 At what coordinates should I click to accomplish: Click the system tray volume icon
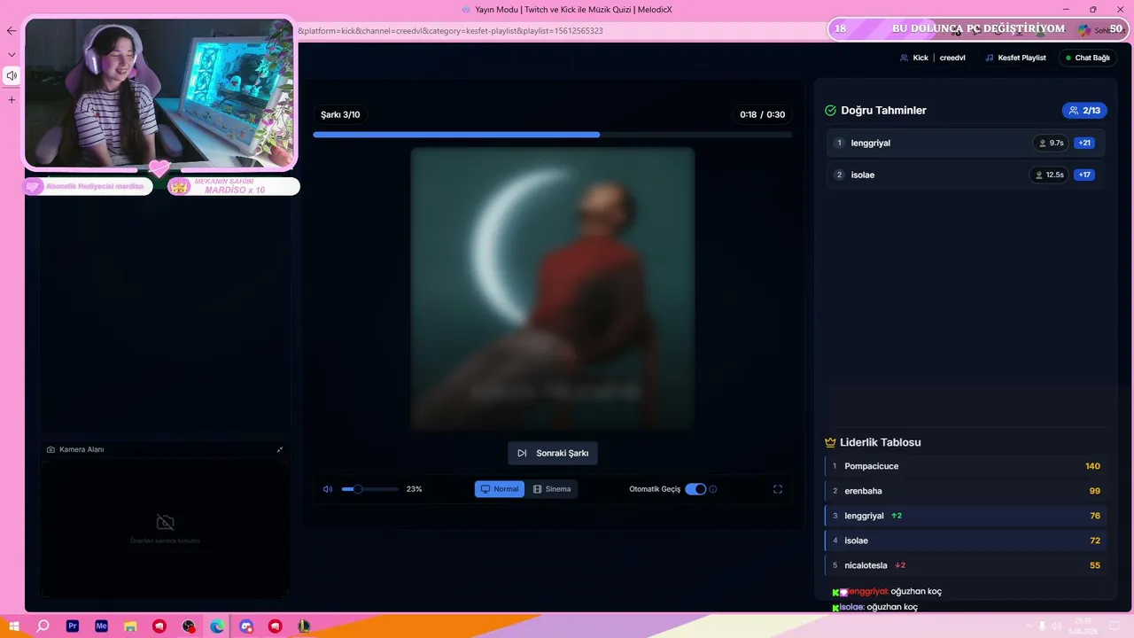coord(1056,626)
